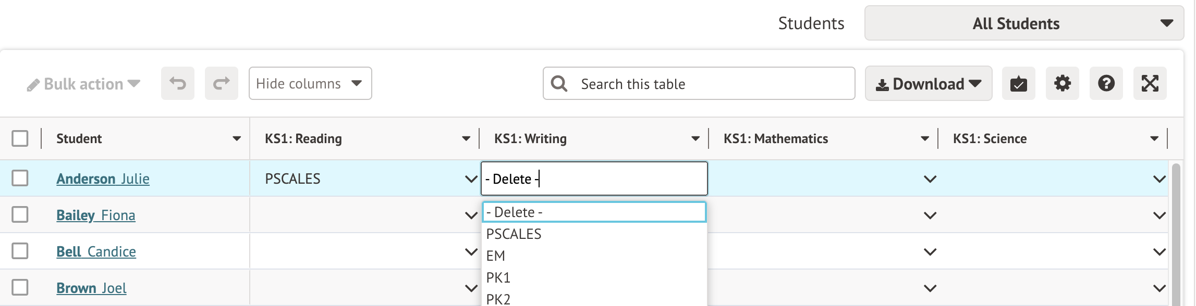Click the table's vertical scrollbar

click(1176, 234)
